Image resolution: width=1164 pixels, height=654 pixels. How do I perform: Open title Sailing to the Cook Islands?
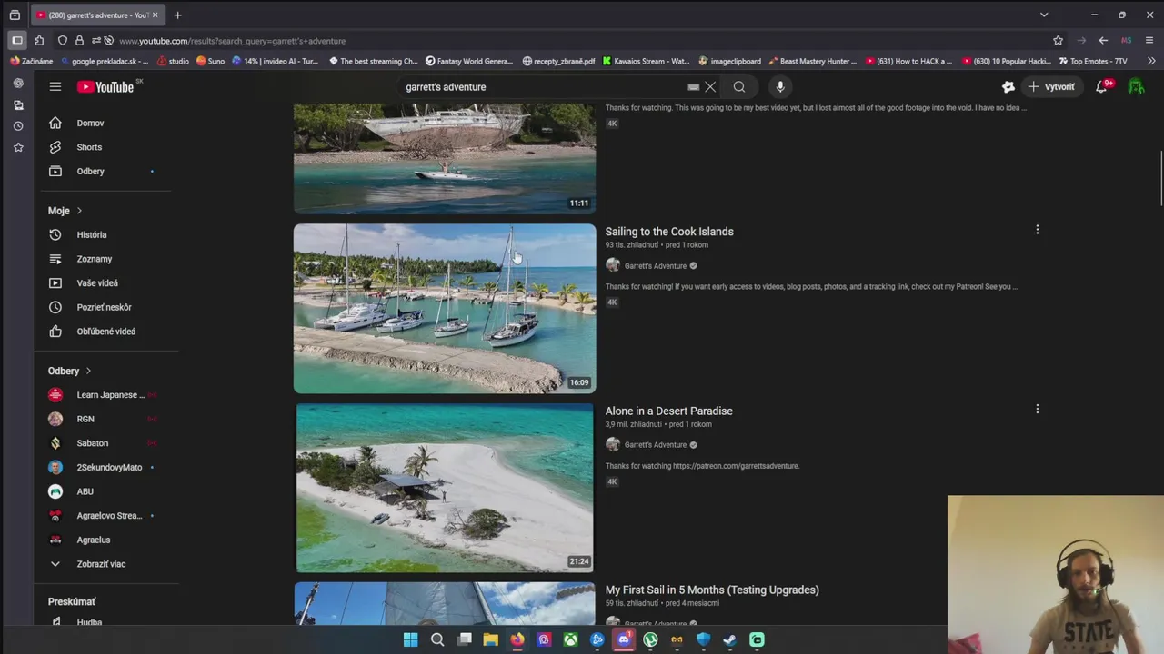pos(669,232)
